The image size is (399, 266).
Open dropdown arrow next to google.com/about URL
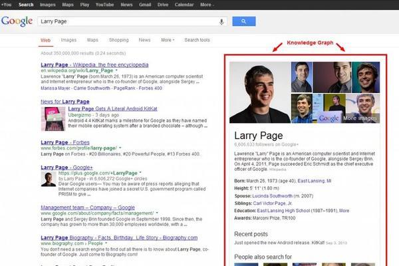point(157,213)
